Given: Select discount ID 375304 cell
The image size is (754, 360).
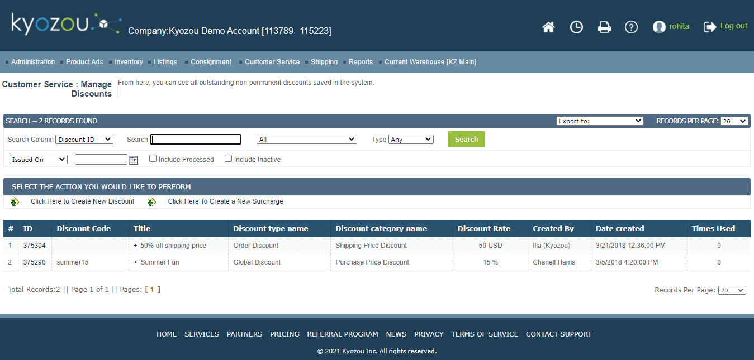Looking at the screenshot, I should coord(34,246).
